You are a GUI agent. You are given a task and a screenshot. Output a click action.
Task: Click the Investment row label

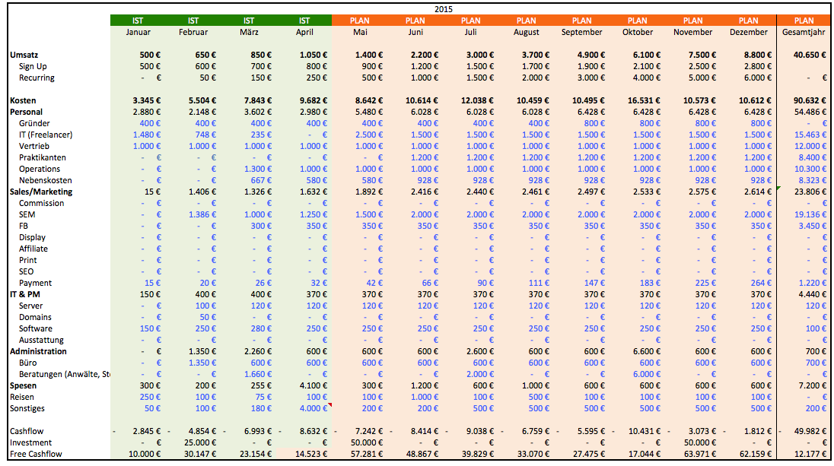coord(31,442)
